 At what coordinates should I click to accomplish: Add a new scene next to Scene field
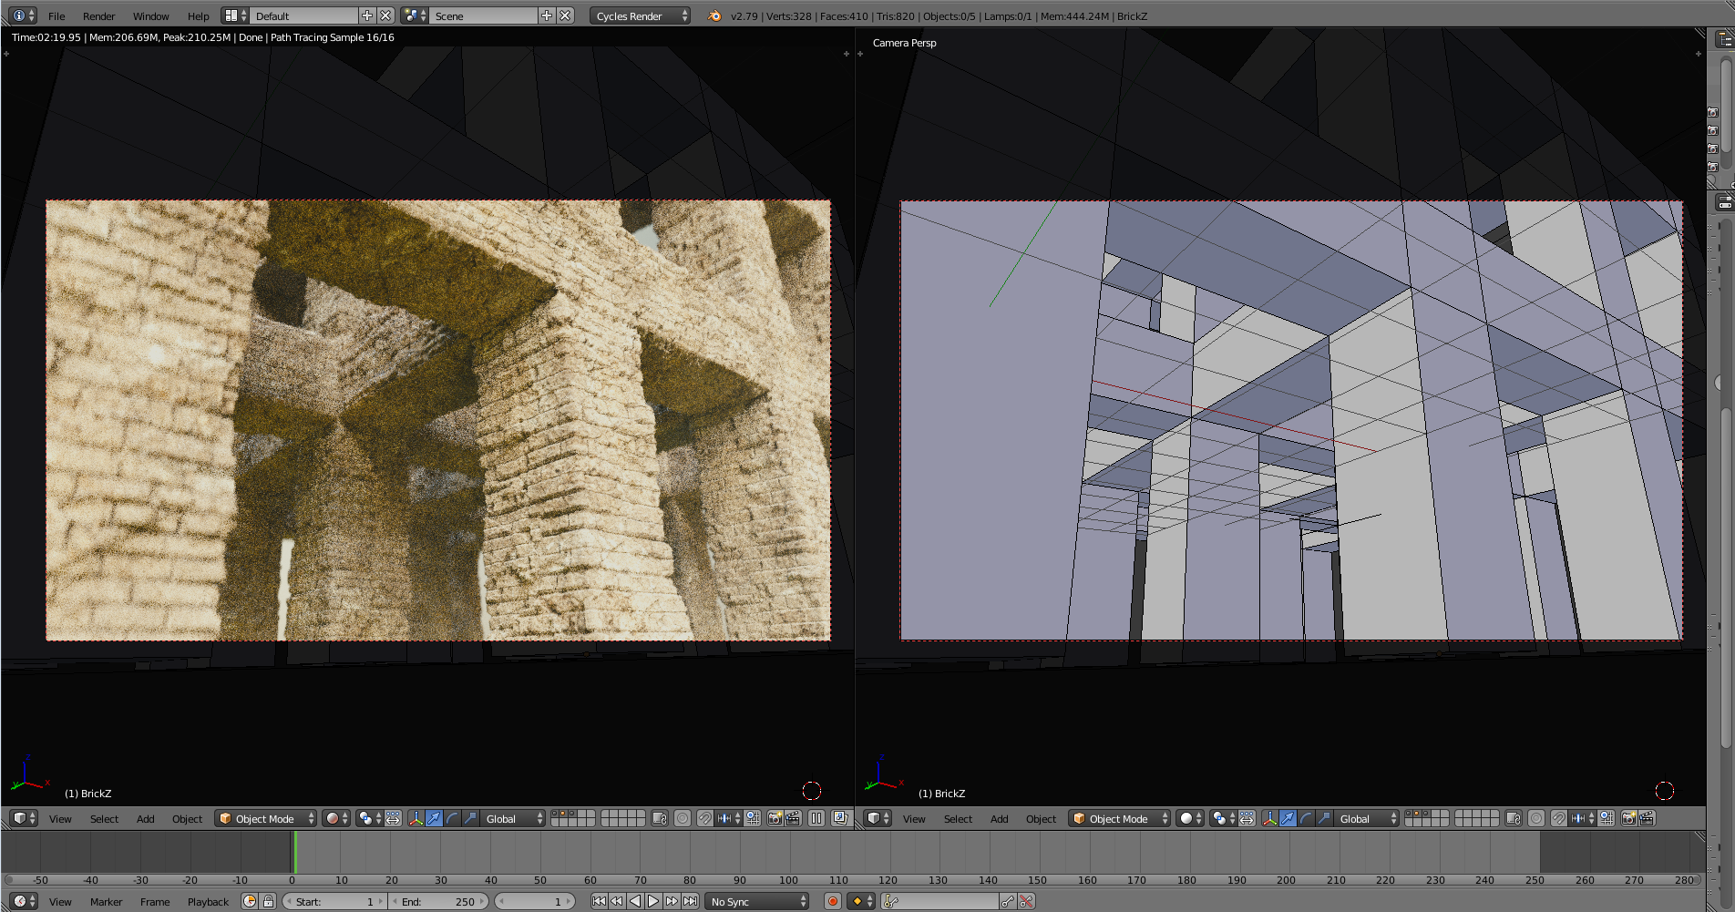coord(547,15)
